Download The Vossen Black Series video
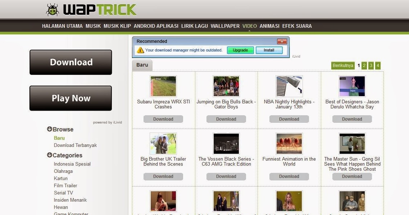The image size is (409, 215). click(x=226, y=176)
